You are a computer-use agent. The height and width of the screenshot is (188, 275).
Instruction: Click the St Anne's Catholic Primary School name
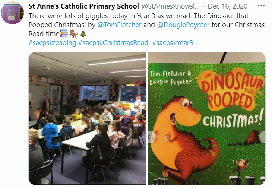click(84, 6)
